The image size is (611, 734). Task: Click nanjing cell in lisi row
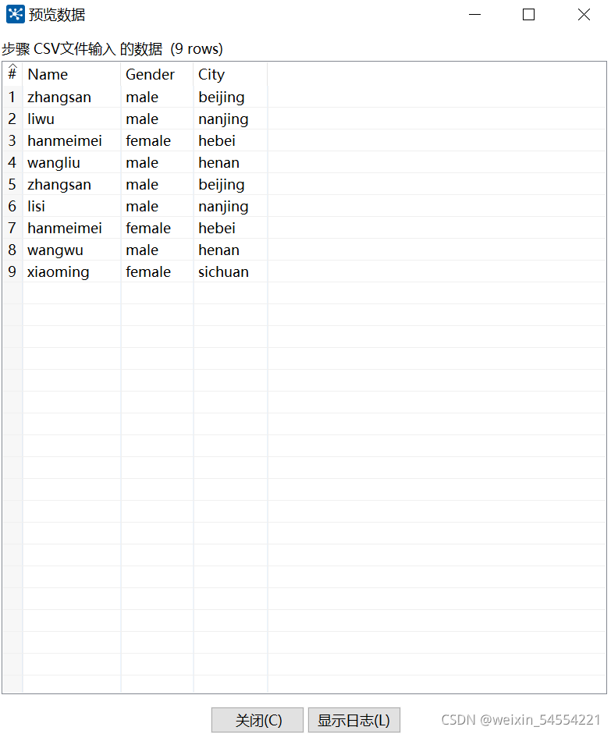coord(230,206)
